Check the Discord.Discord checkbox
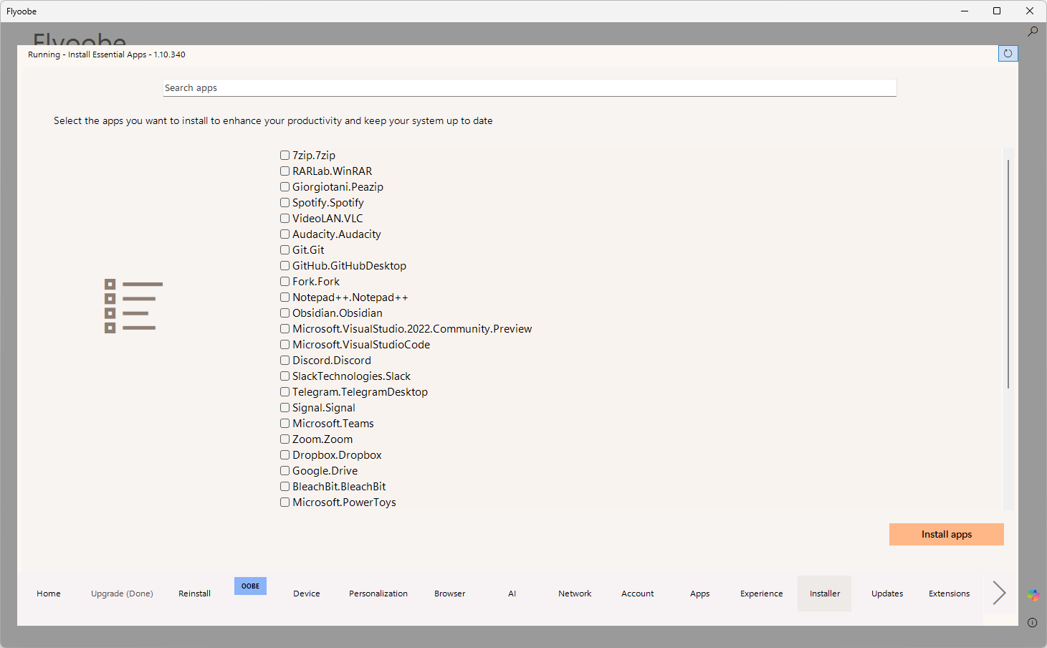The height and width of the screenshot is (648, 1047). [285, 361]
